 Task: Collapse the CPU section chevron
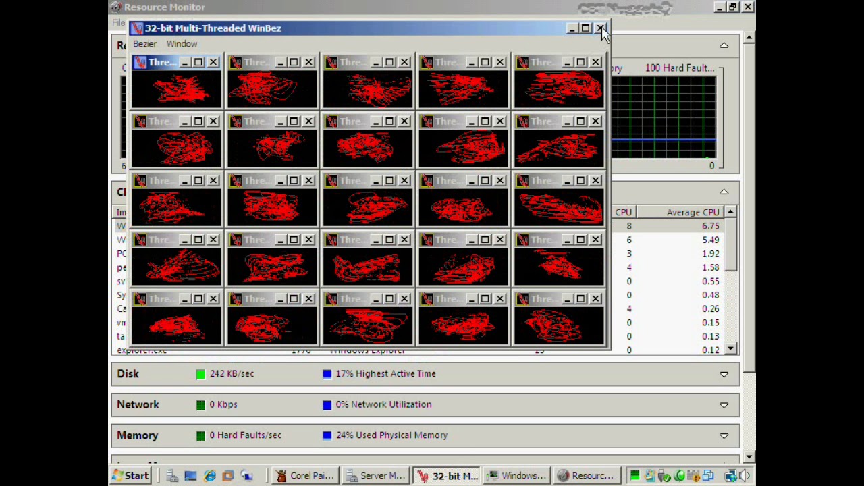(724, 192)
